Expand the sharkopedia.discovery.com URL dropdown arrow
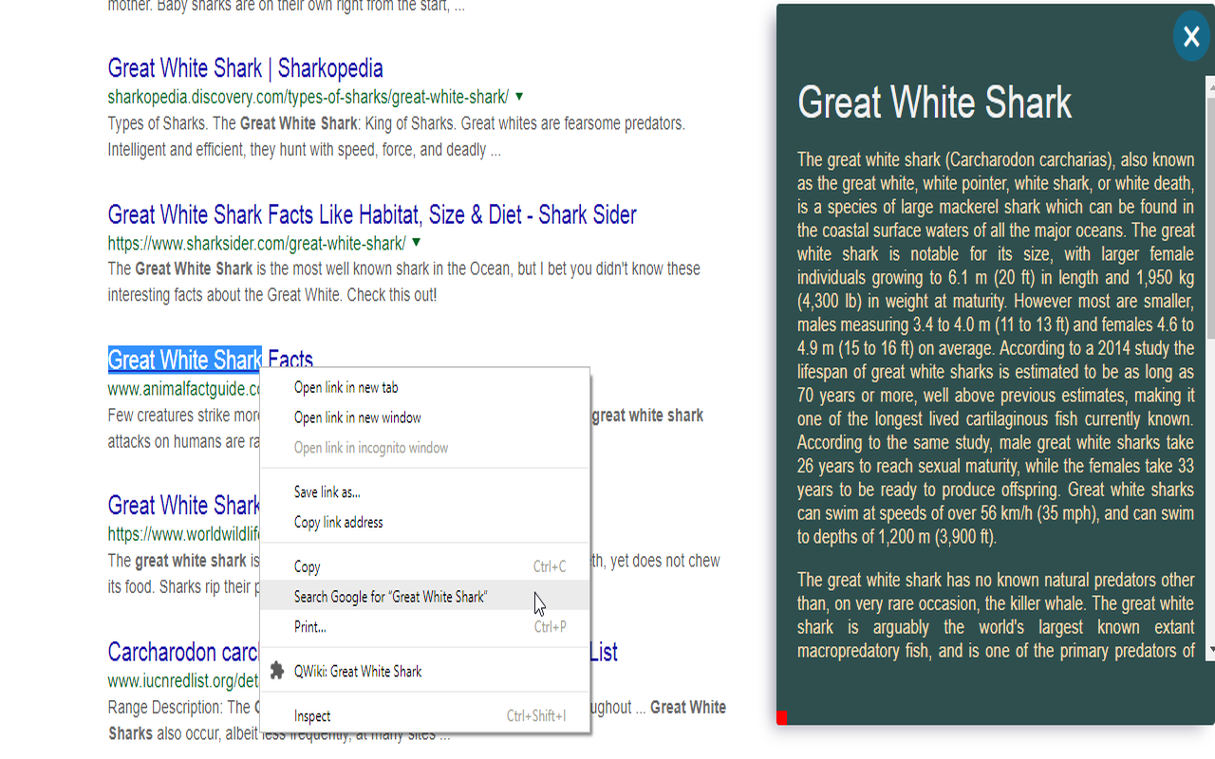The width and height of the screenshot is (1215, 759). (519, 97)
